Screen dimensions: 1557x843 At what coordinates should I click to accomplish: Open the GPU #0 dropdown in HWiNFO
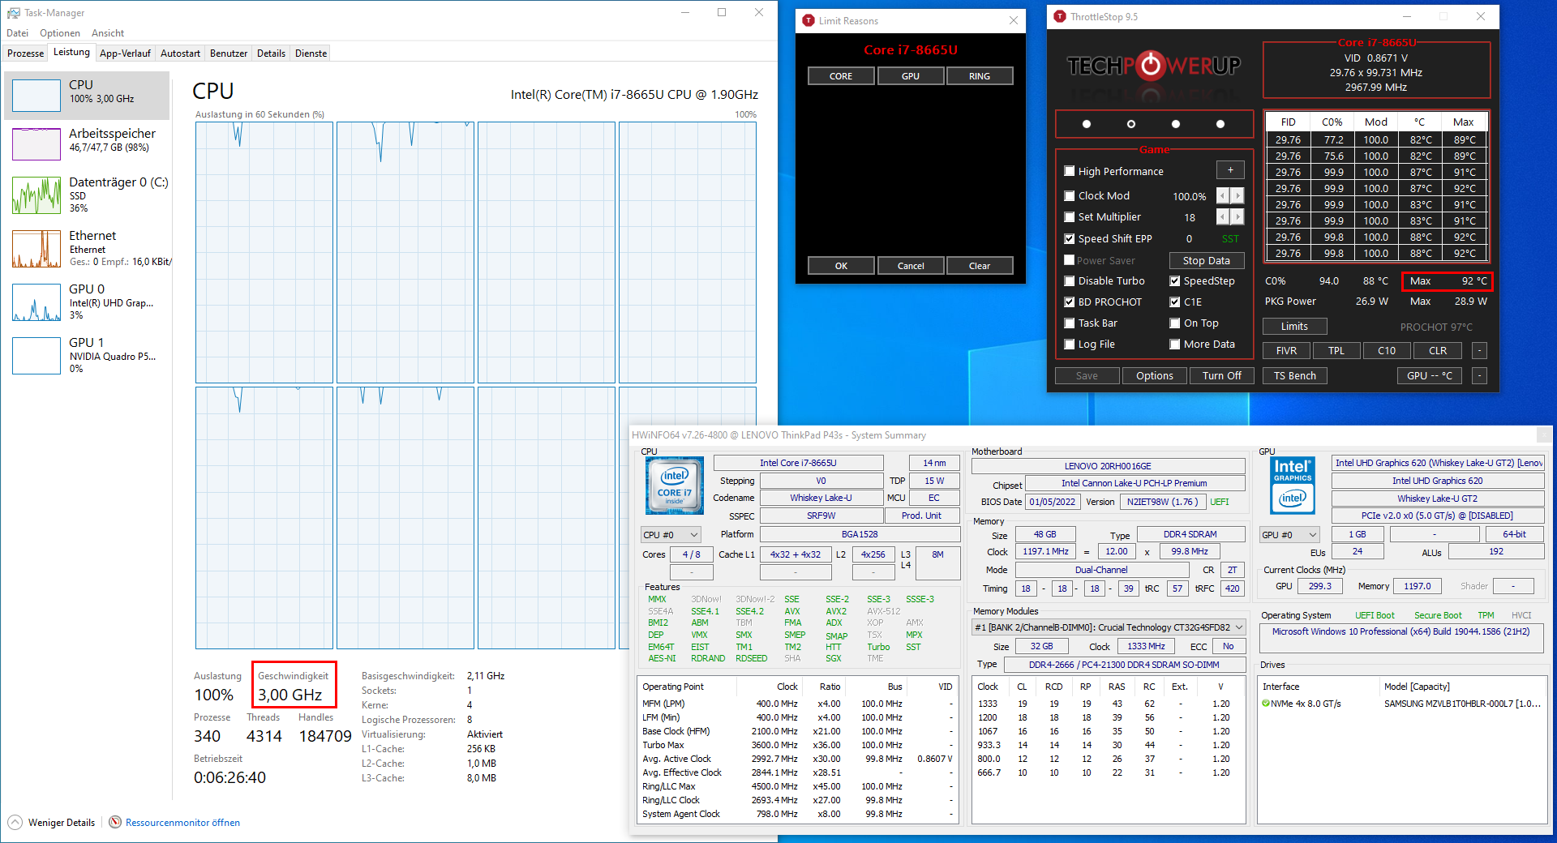pos(1289,534)
